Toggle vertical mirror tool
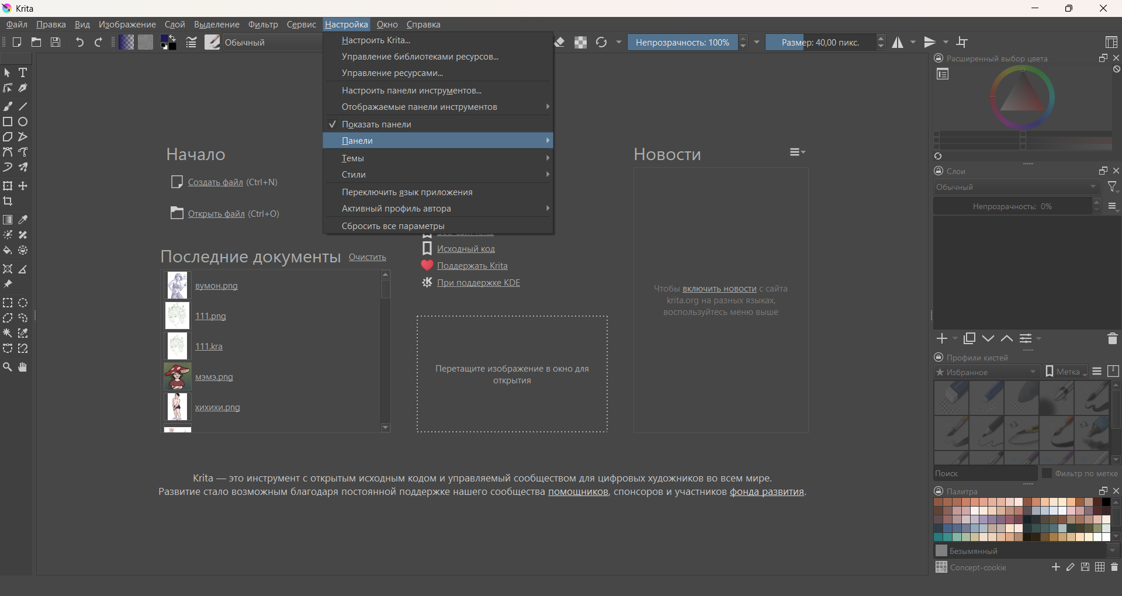Viewport: 1122px width, 596px height. click(930, 42)
